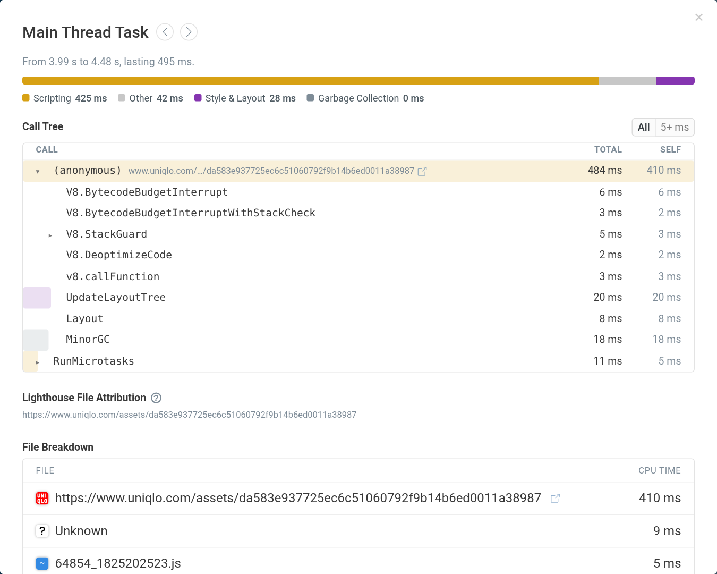The width and height of the screenshot is (717, 574).
Task: Click the gray Other segment of task bar
Action: [628, 81]
